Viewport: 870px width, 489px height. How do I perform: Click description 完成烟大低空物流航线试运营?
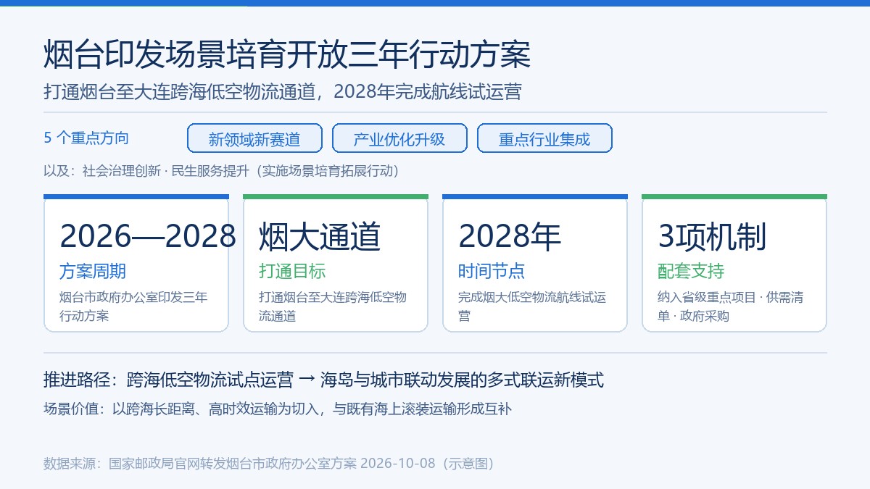click(532, 306)
